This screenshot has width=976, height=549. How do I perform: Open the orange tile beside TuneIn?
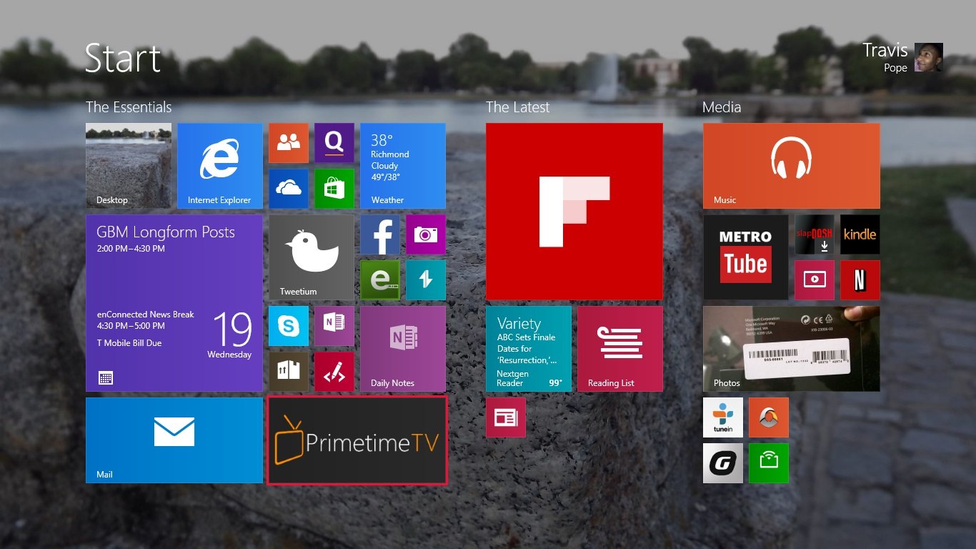tap(769, 417)
